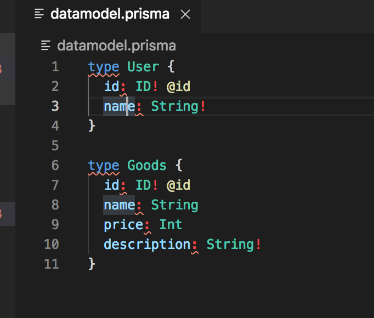The image size is (374, 318).
Task: Click the @id directive on line 2
Action: [178, 87]
